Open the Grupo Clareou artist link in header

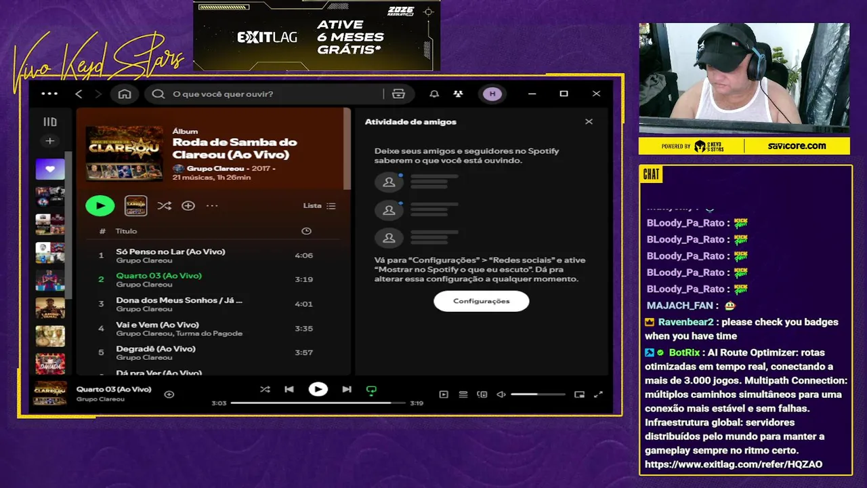tap(215, 167)
